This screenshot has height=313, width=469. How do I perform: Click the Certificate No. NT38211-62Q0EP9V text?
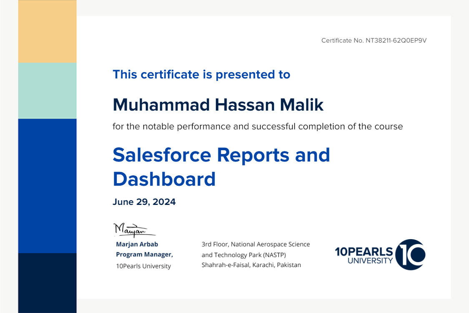[374, 40]
